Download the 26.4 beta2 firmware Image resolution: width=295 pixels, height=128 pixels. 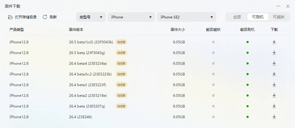[274, 96]
